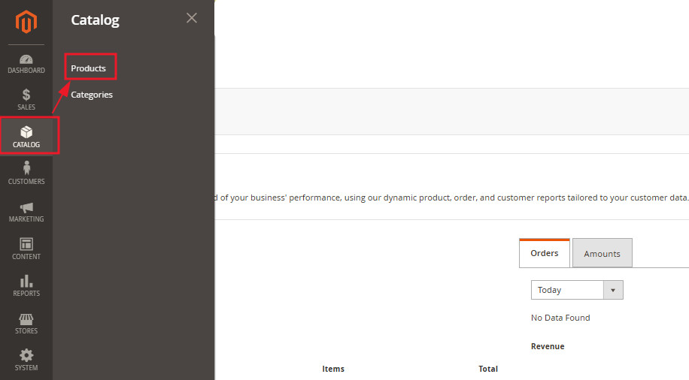Open the Dashboard speedometer icon

pyautogui.click(x=26, y=59)
